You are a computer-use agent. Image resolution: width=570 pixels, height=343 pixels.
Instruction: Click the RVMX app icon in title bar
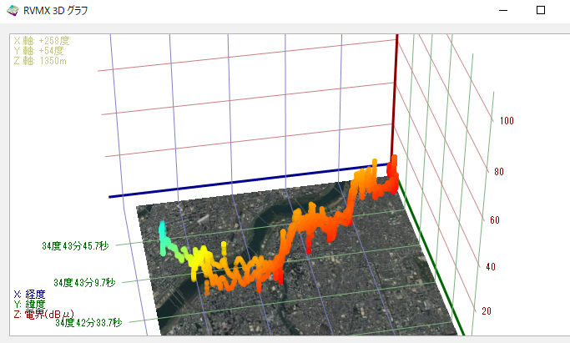11,11
